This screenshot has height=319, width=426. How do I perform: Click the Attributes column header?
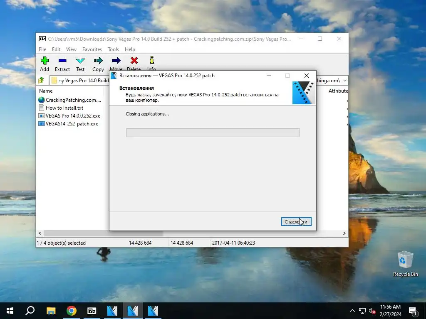tap(338, 91)
